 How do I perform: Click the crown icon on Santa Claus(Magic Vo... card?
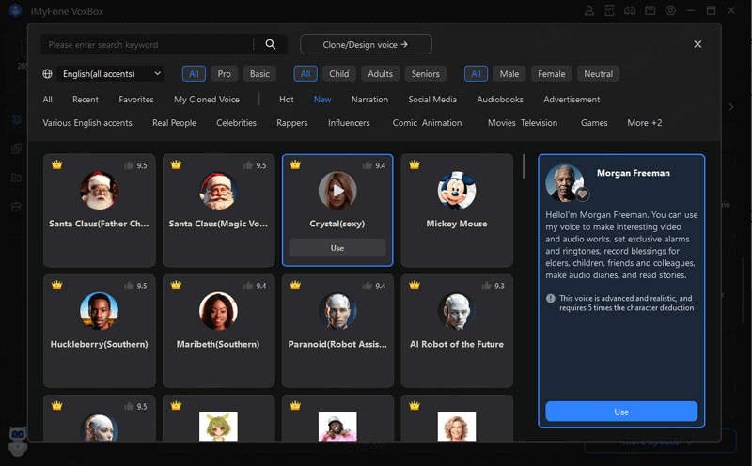(x=176, y=165)
